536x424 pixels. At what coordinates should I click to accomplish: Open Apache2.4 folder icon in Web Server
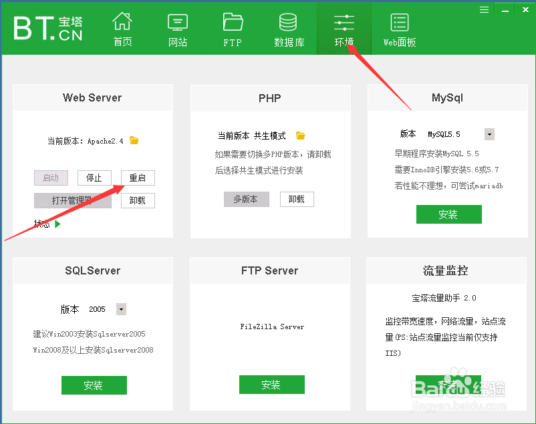(x=134, y=140)
